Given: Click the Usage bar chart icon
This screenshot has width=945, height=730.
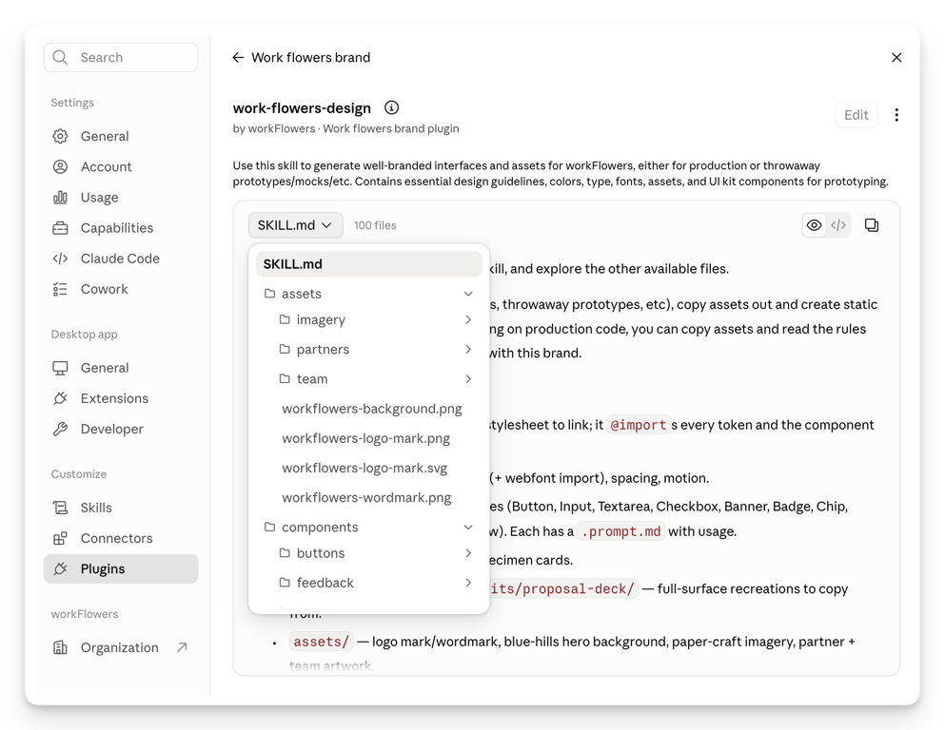Looking at the screenshot, I should 60,198.
